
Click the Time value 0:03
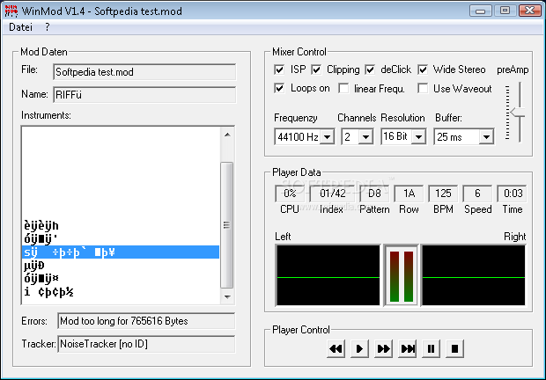pos(512,194)
